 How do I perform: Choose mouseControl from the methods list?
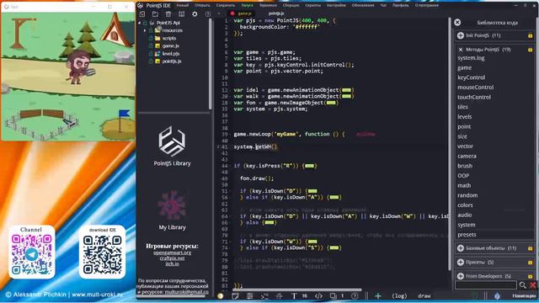click(475, 88)
